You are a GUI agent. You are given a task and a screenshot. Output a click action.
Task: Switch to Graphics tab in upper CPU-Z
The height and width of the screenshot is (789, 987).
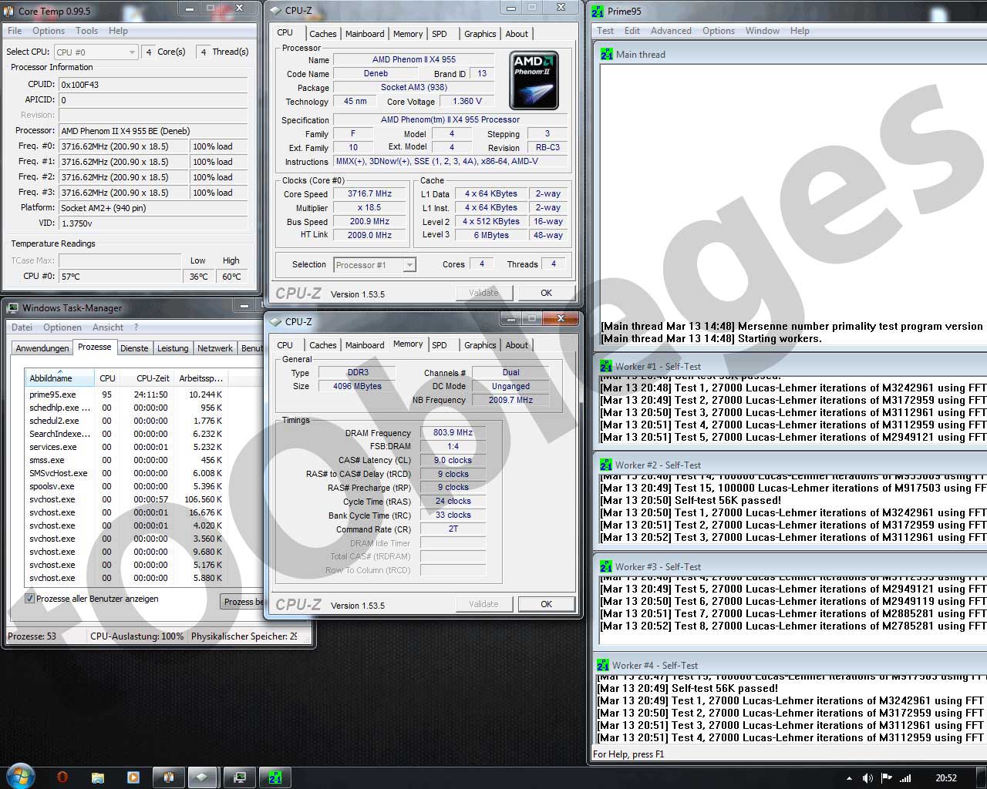click(x=480, y=34)
